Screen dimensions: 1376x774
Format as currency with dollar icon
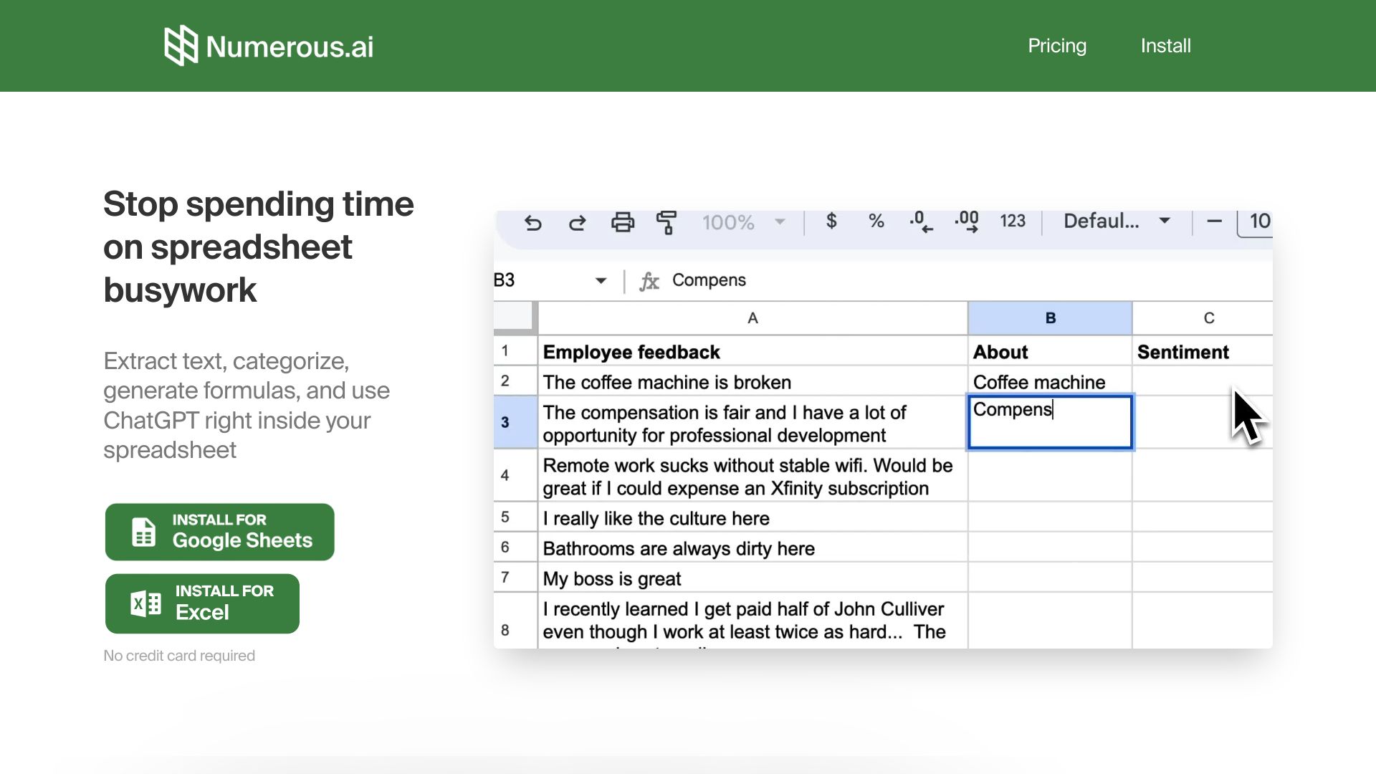tap(831, 221)
